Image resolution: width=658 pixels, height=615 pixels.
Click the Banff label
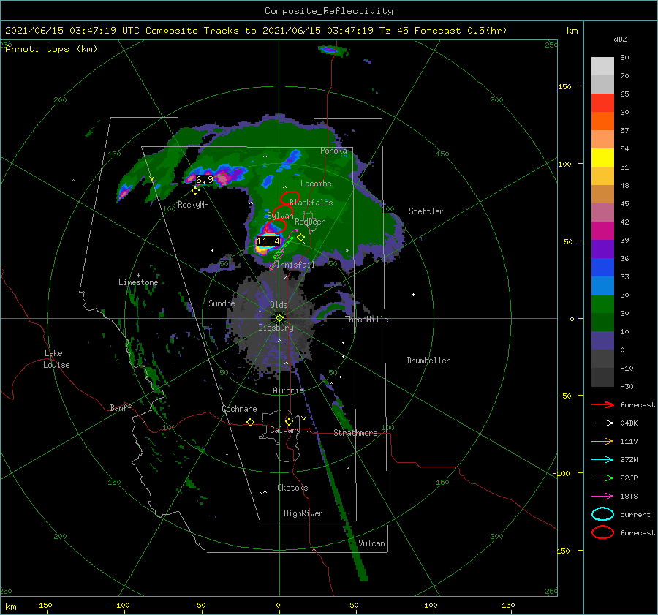[121, 407]
